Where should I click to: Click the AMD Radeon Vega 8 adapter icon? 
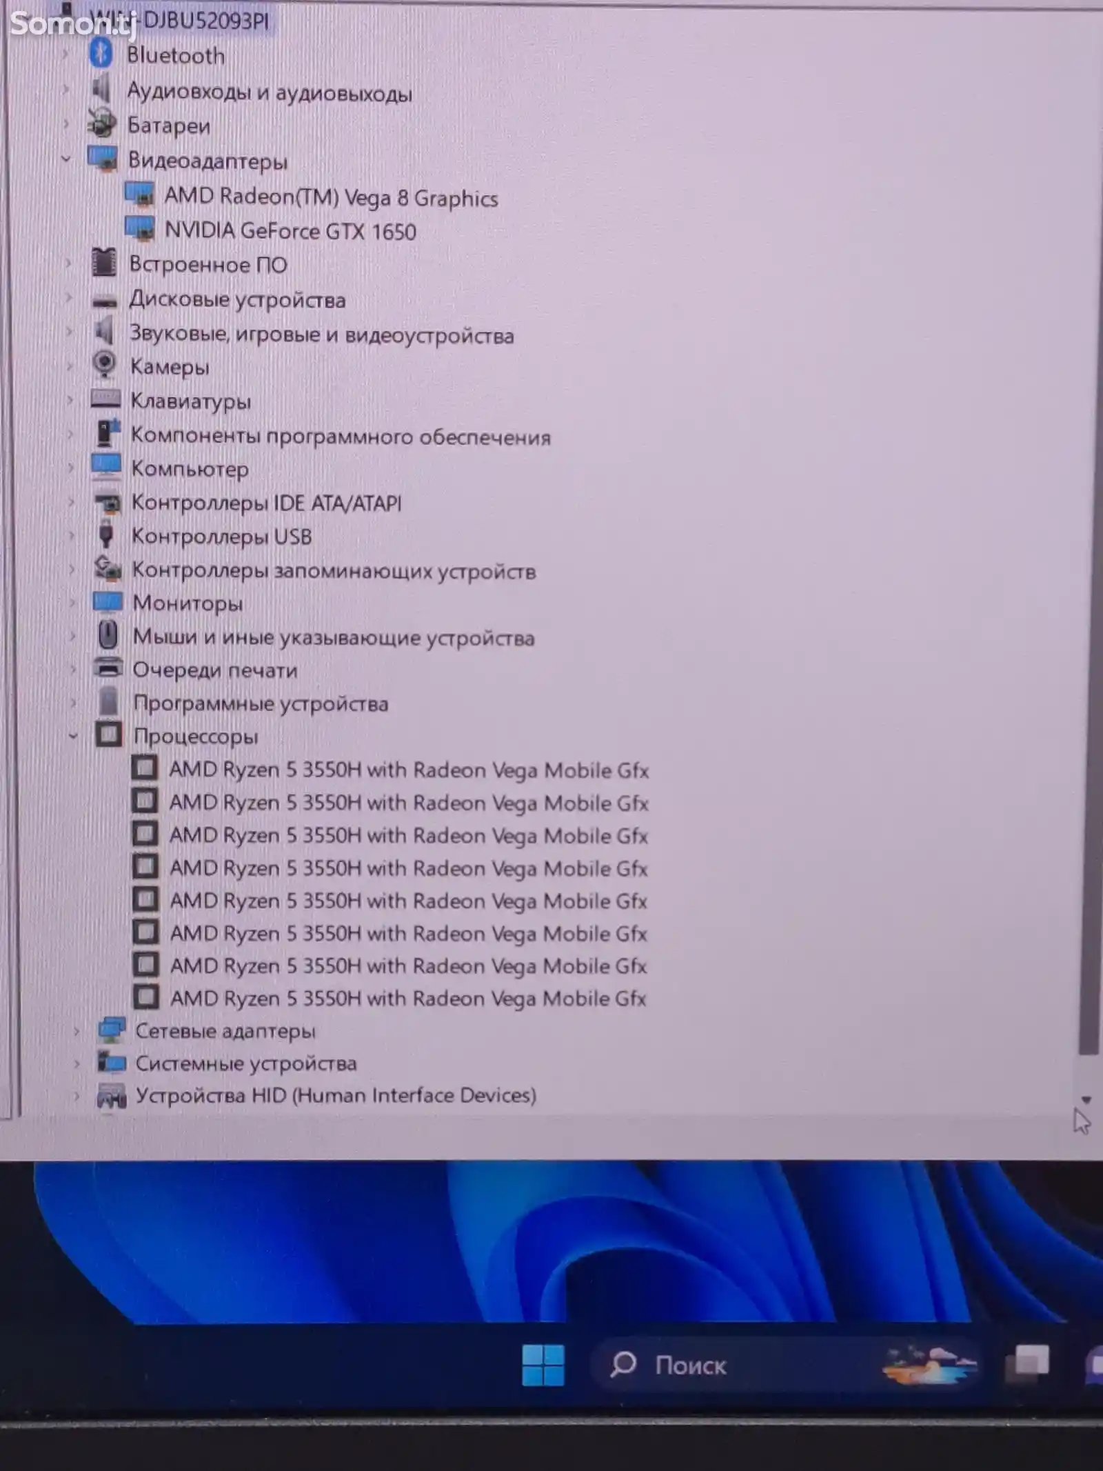(140, 195)
